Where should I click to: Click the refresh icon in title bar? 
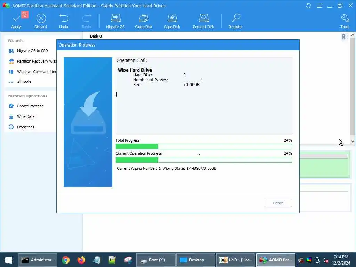pos(309,6)
